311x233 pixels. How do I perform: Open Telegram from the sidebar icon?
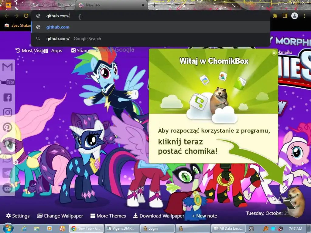(8, 173)
